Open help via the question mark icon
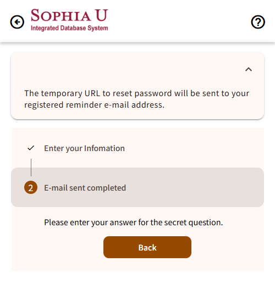 [258, 22]
